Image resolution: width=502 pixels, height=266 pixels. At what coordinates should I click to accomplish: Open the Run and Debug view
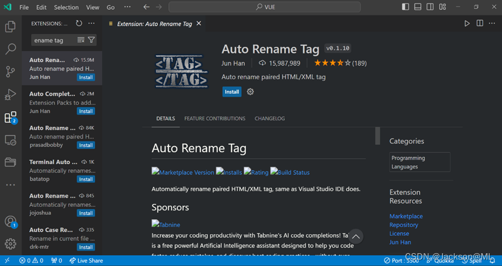(10, 94)
